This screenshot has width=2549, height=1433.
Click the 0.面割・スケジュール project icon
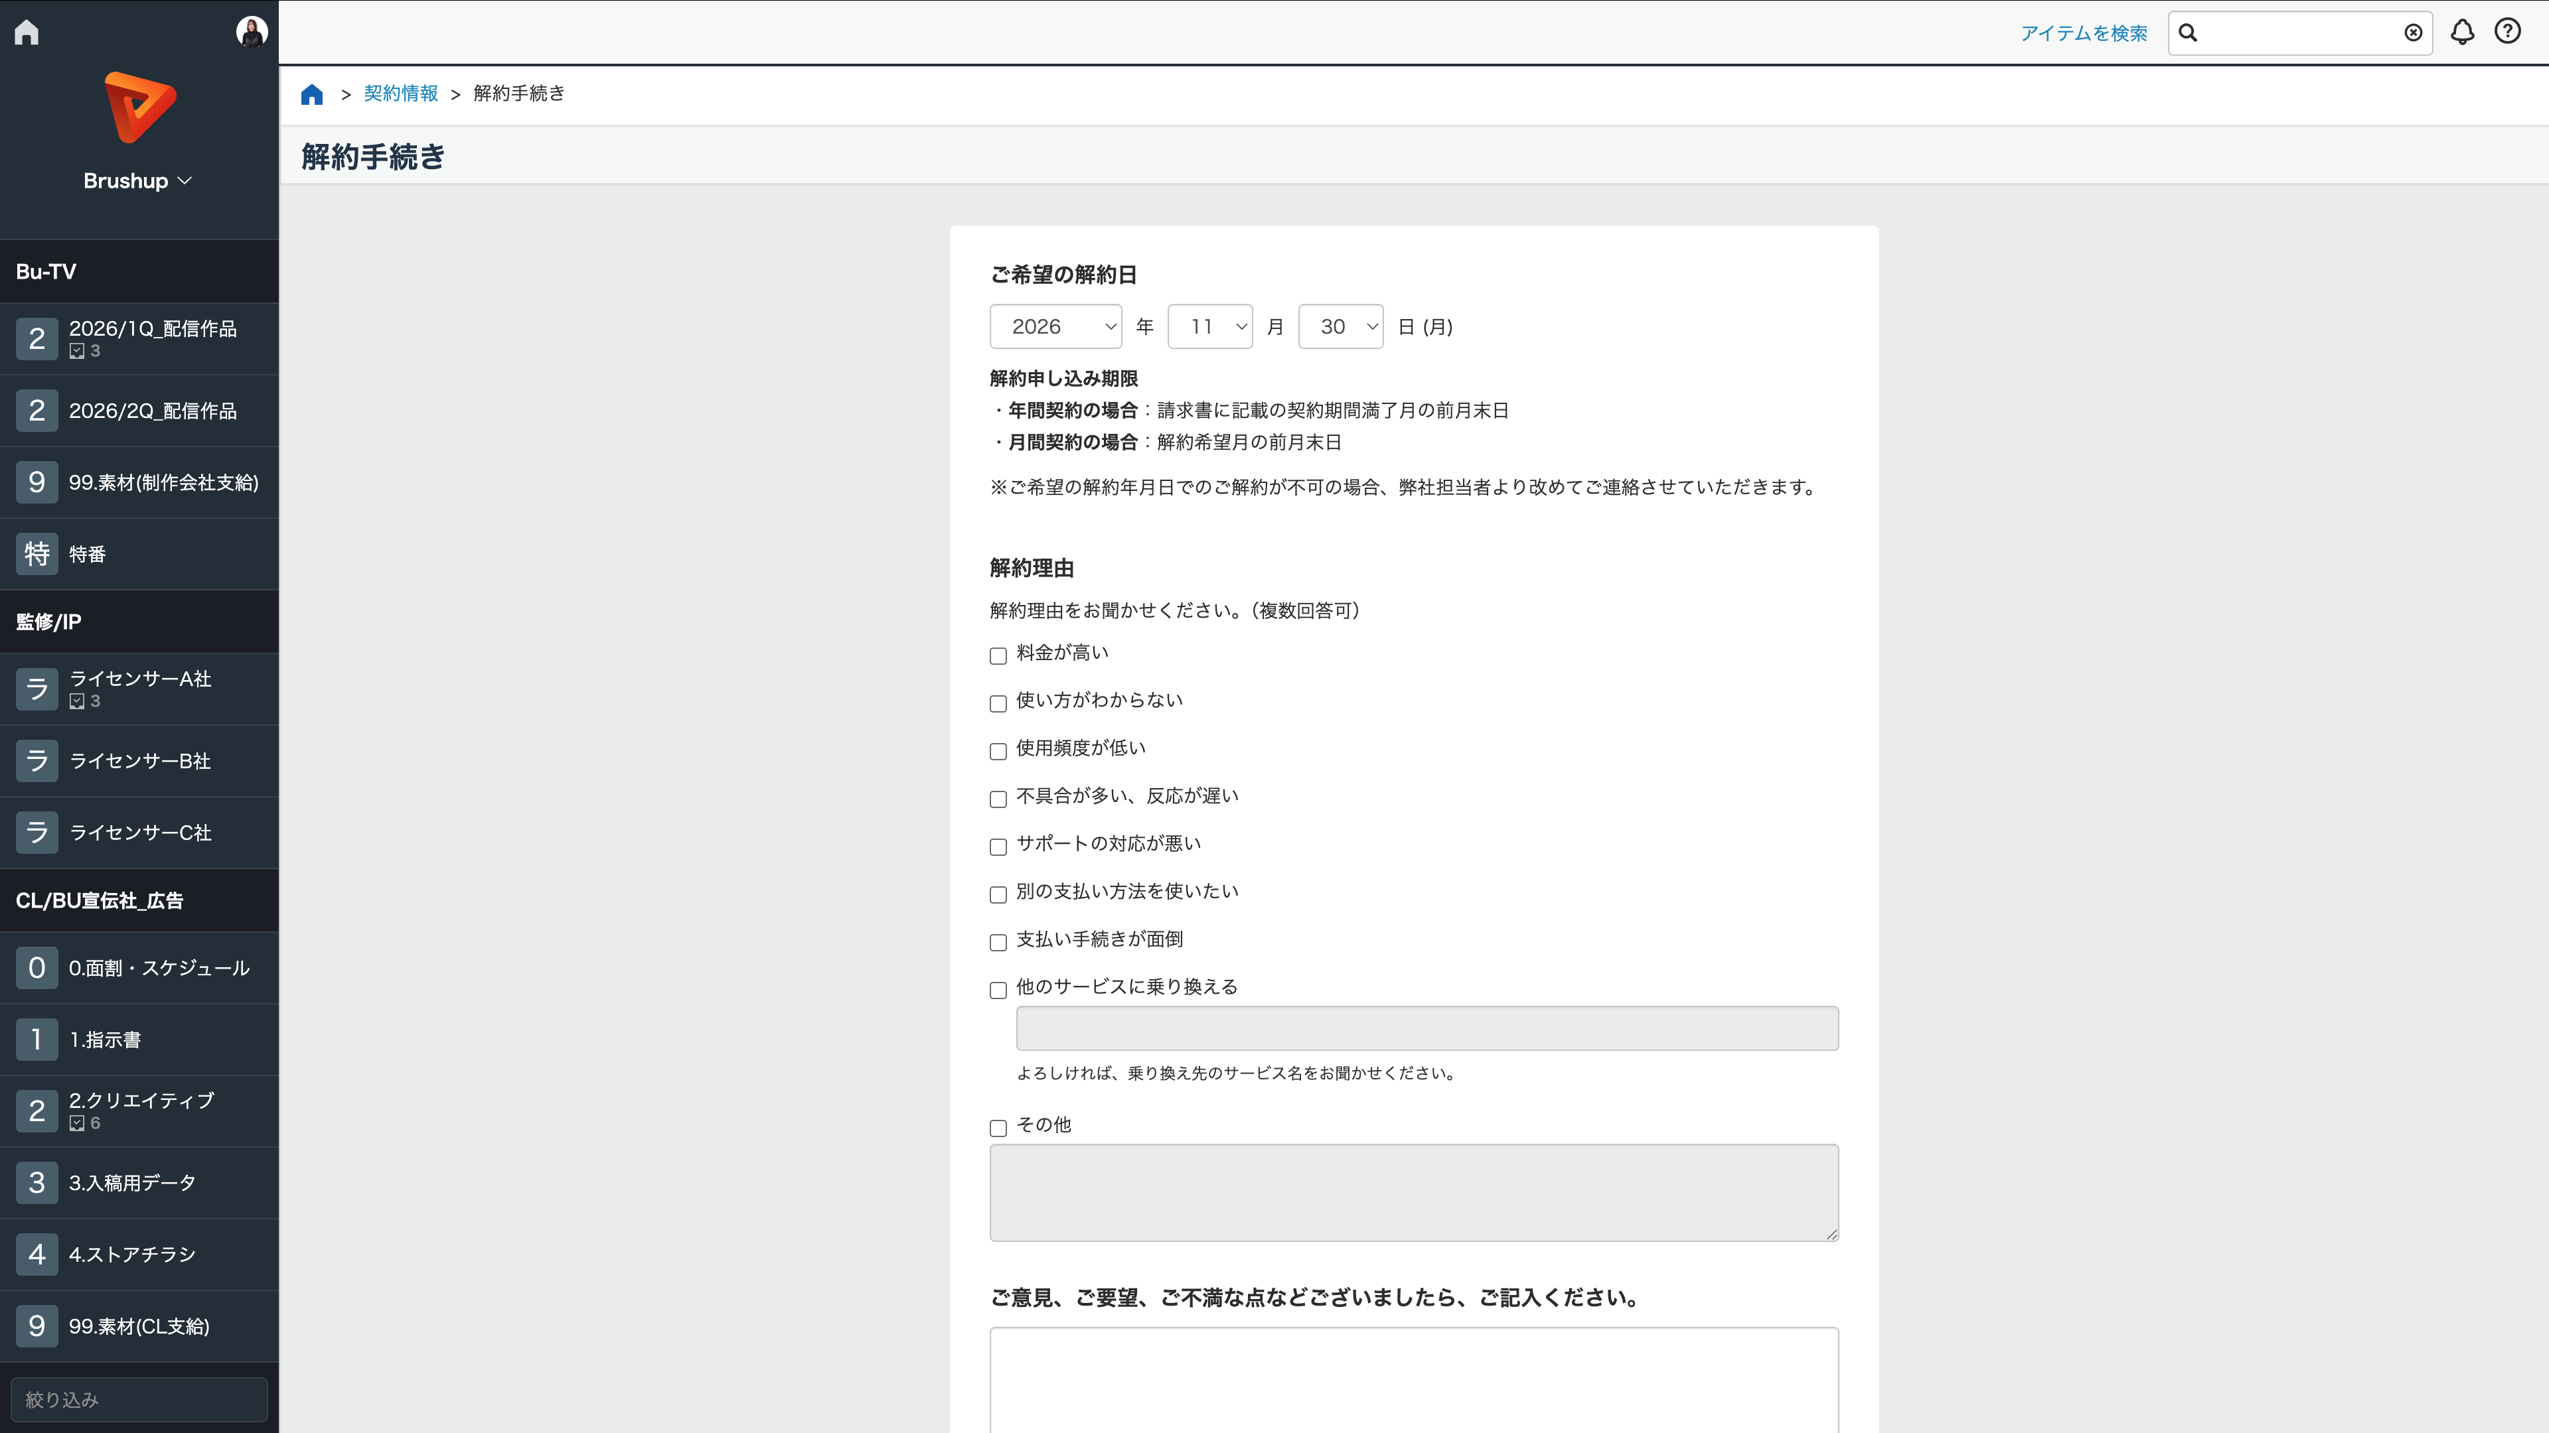click(37, 968)
